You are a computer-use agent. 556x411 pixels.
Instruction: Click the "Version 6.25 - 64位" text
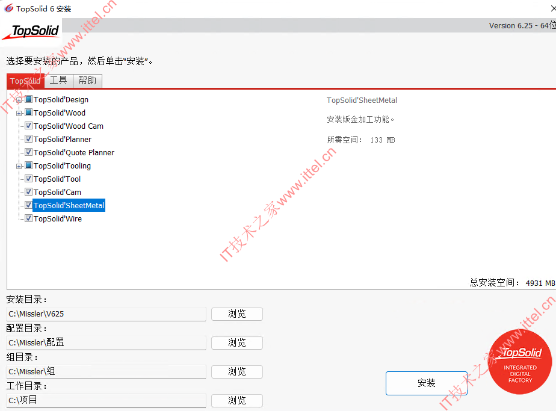click(x=522, y=25)
